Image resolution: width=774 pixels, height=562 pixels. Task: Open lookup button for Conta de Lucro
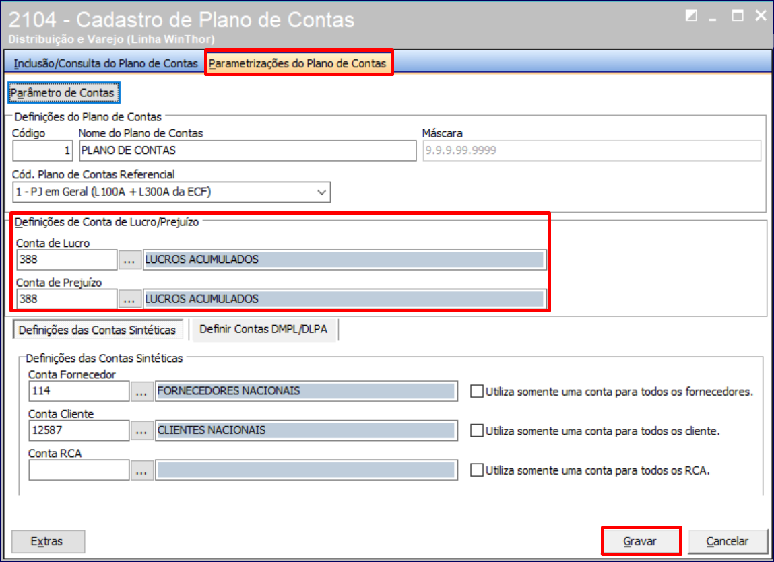129,260
